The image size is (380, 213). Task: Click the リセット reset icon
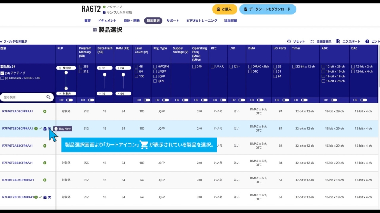pos(289,41)
